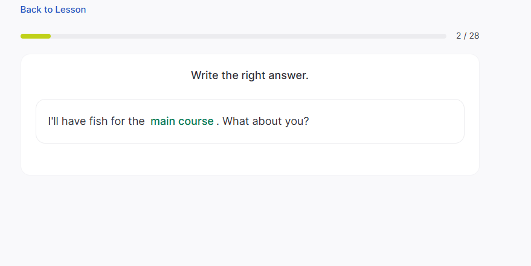Click the word 'course' in the answer
This screenshot has height=266, width=531.
[x=196, y=121]
